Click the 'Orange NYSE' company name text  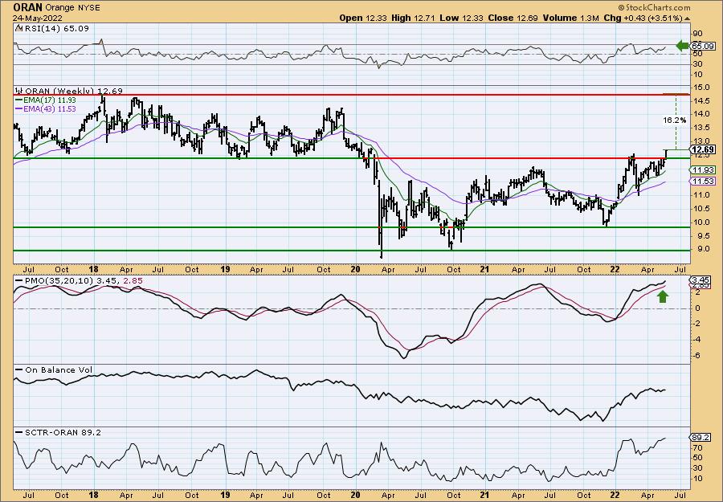pyautogui.click(x=73, y=8)
